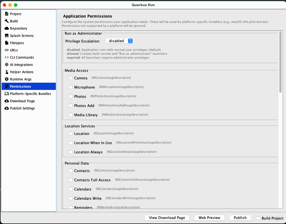The width and height of the screenshot is (286, 224).
Task: Click the Publish Settings cloud-upload icon
Action: click(7, 108)
